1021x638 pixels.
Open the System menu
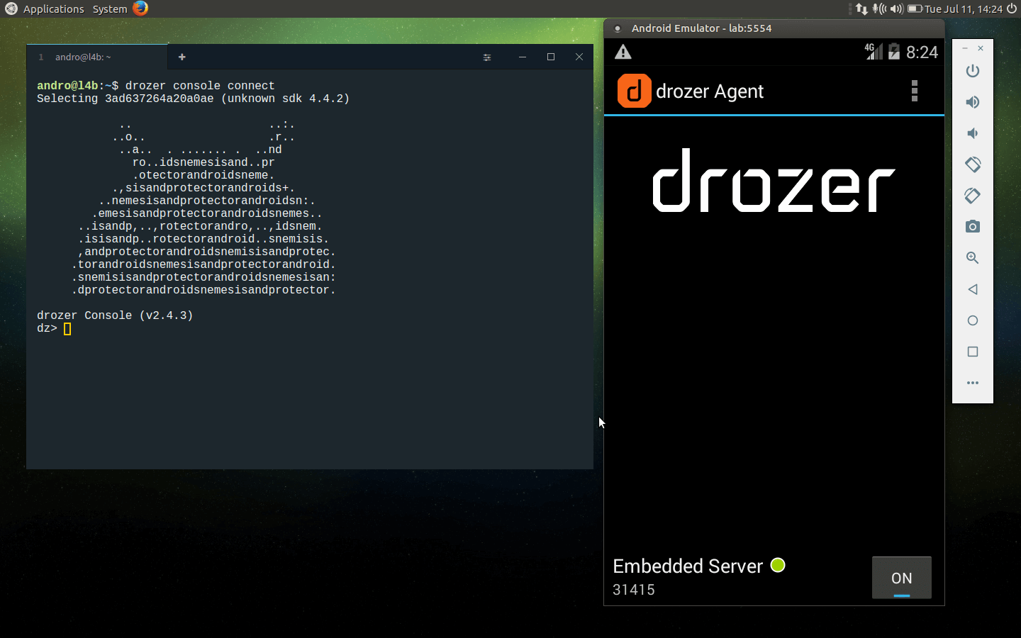point(110,9)
